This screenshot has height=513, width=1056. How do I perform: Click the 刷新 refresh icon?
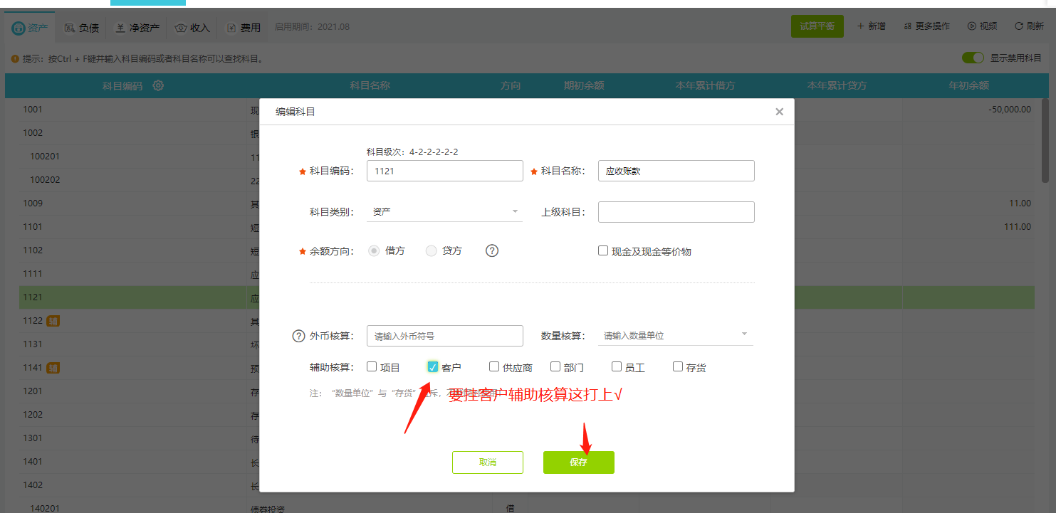tap(1019, 26)
